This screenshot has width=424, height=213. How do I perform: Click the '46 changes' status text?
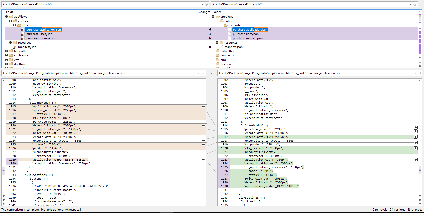pos(415,210)
